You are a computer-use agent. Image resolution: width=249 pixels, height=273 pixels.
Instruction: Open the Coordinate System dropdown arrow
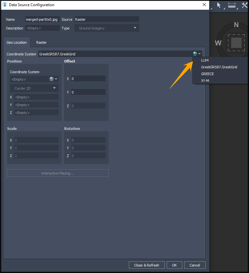199,54
